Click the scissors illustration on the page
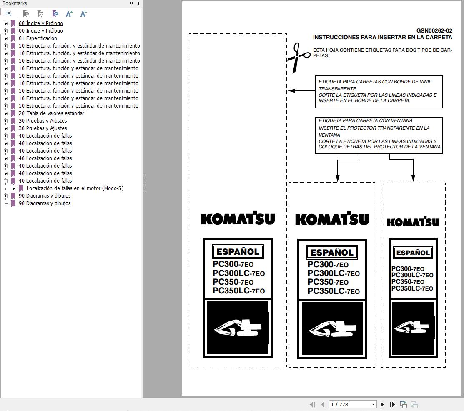This screenshot has width=464, height=411. [298, 58]
